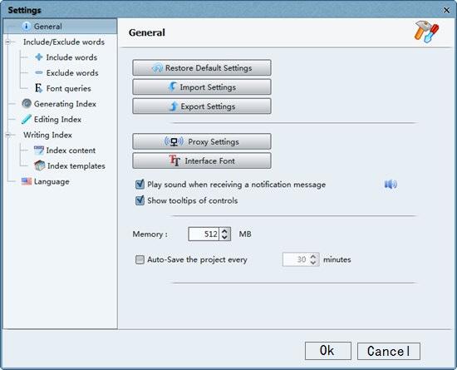Click the Font queries F icon
Image resolution: width=457 pixels, height=370 pixels.
point(39,88)
